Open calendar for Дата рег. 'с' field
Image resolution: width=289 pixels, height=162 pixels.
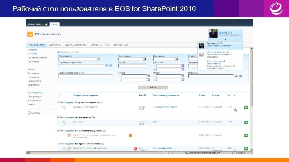tap(183, 66)
